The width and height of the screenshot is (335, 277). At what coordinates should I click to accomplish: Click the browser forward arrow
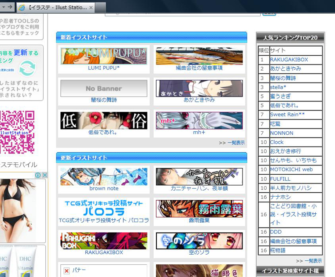[10, 7]
